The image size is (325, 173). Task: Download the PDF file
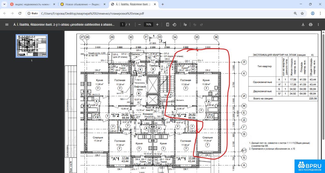click(303, 24)
